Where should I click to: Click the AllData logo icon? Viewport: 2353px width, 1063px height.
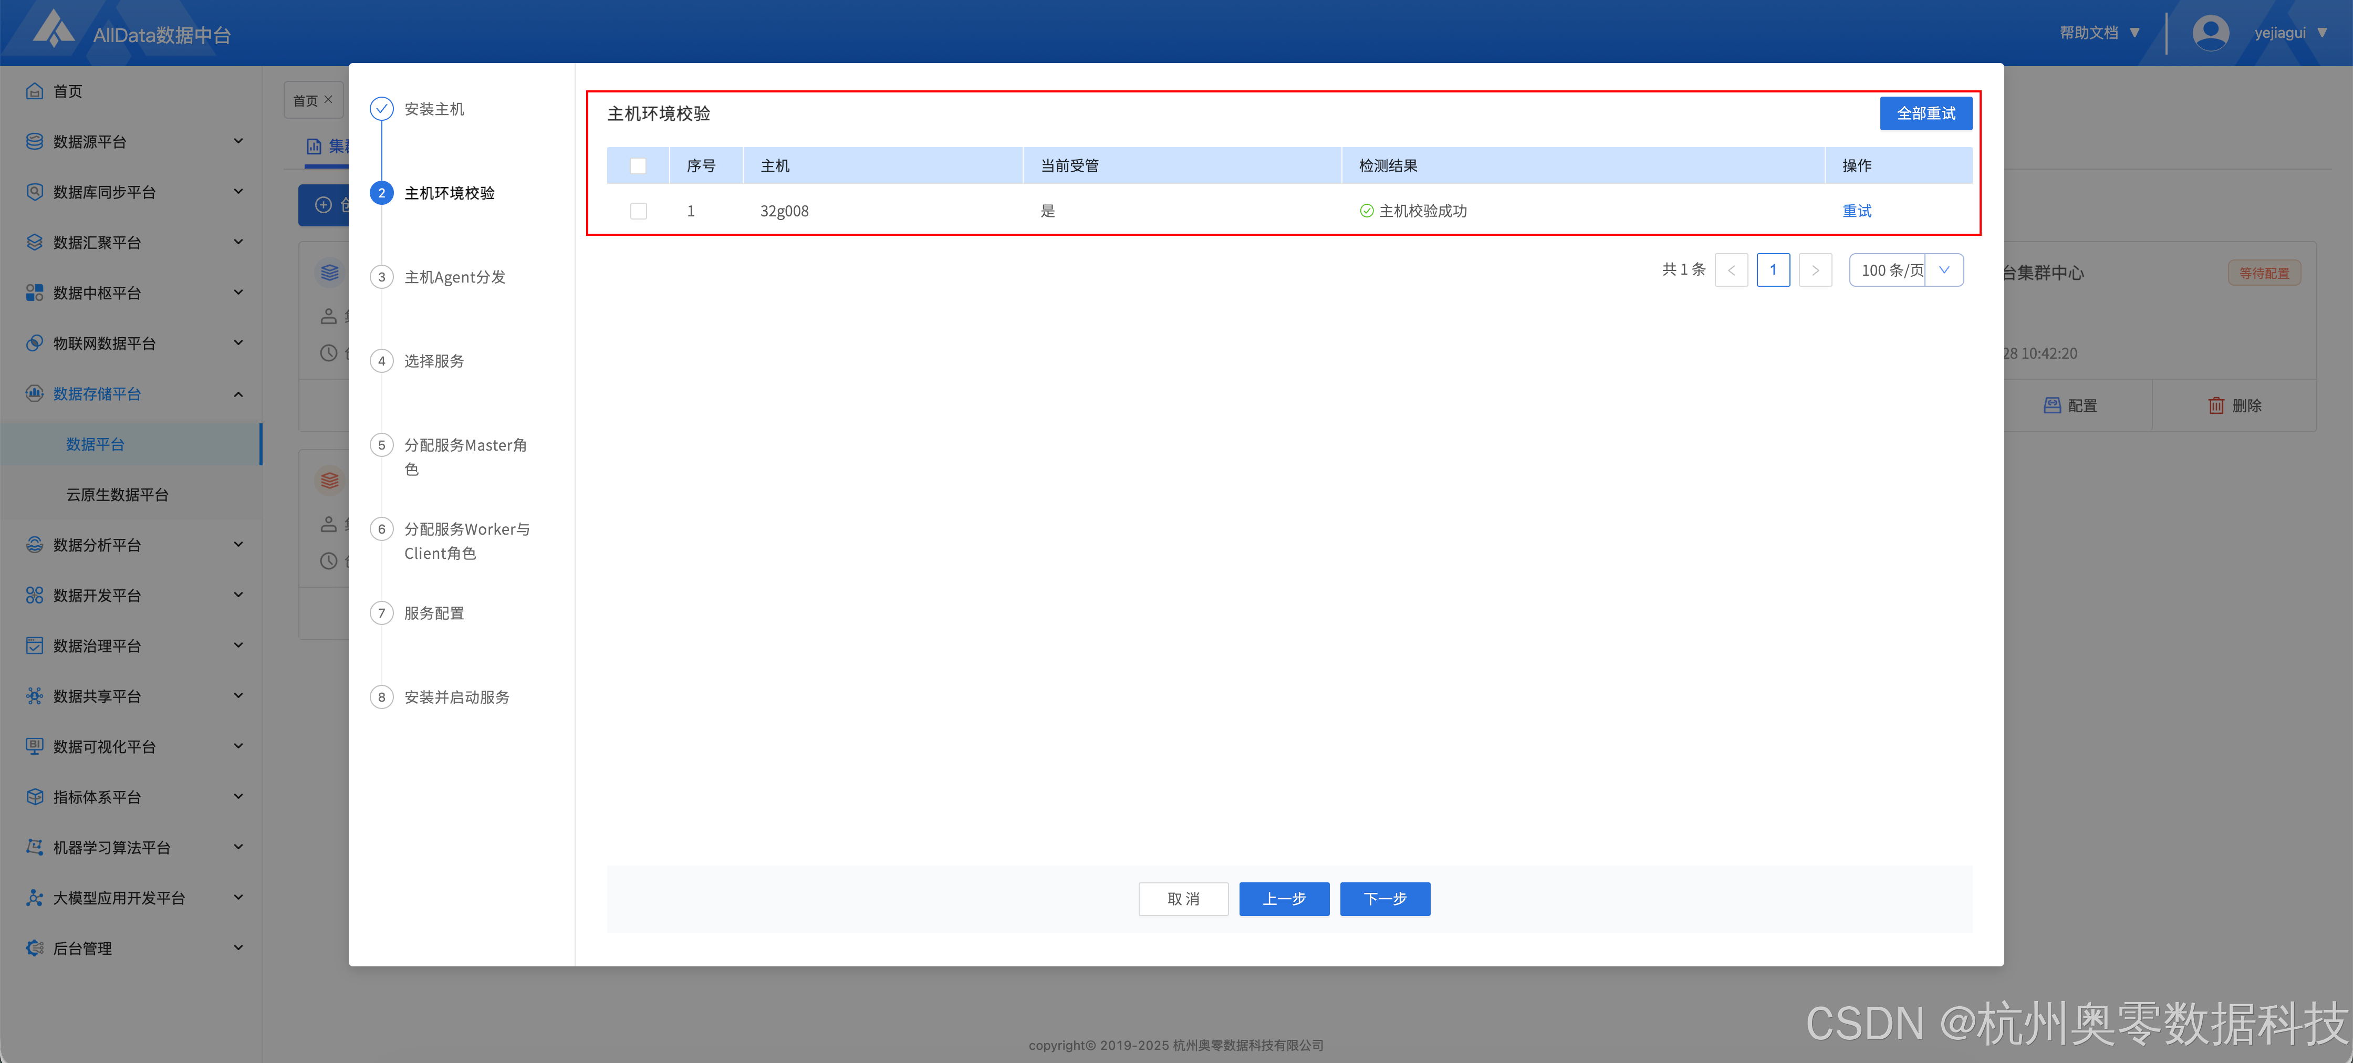point(53,29)
